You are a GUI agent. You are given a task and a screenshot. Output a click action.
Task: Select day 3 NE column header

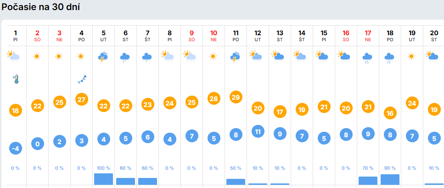tap(59, 36)
